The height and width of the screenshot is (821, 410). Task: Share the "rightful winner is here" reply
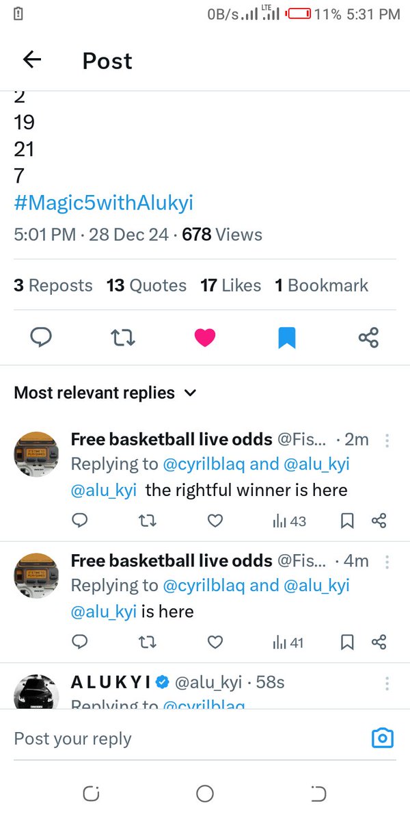click(379, 521)
